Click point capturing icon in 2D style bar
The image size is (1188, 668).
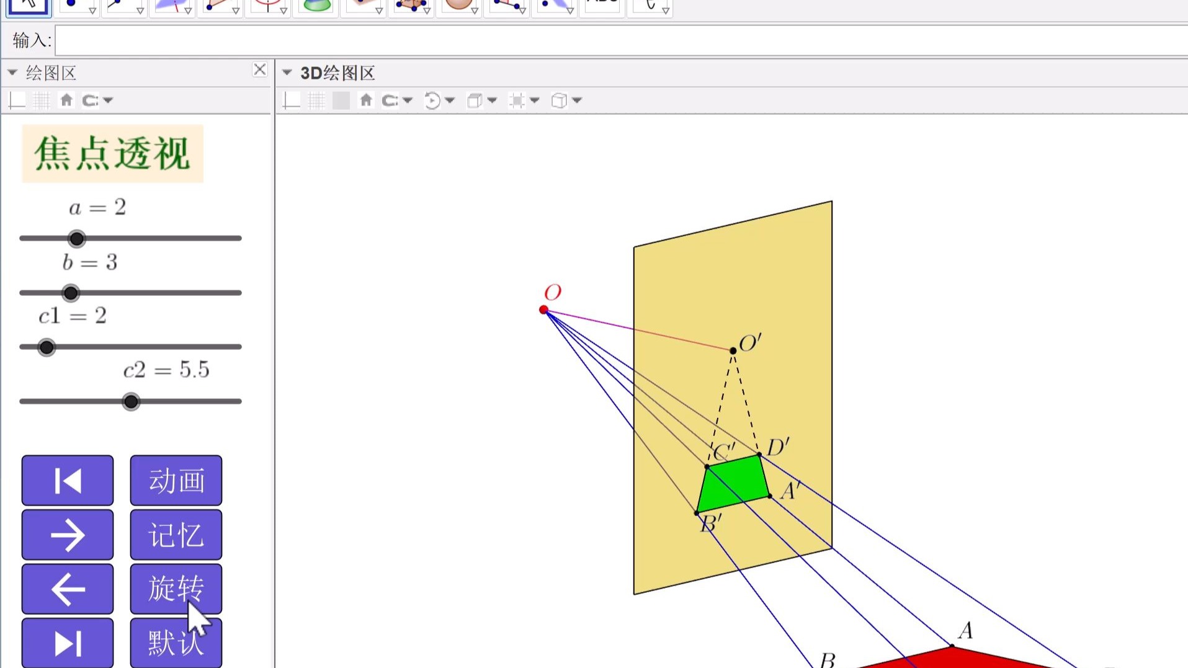coord(91,100)
